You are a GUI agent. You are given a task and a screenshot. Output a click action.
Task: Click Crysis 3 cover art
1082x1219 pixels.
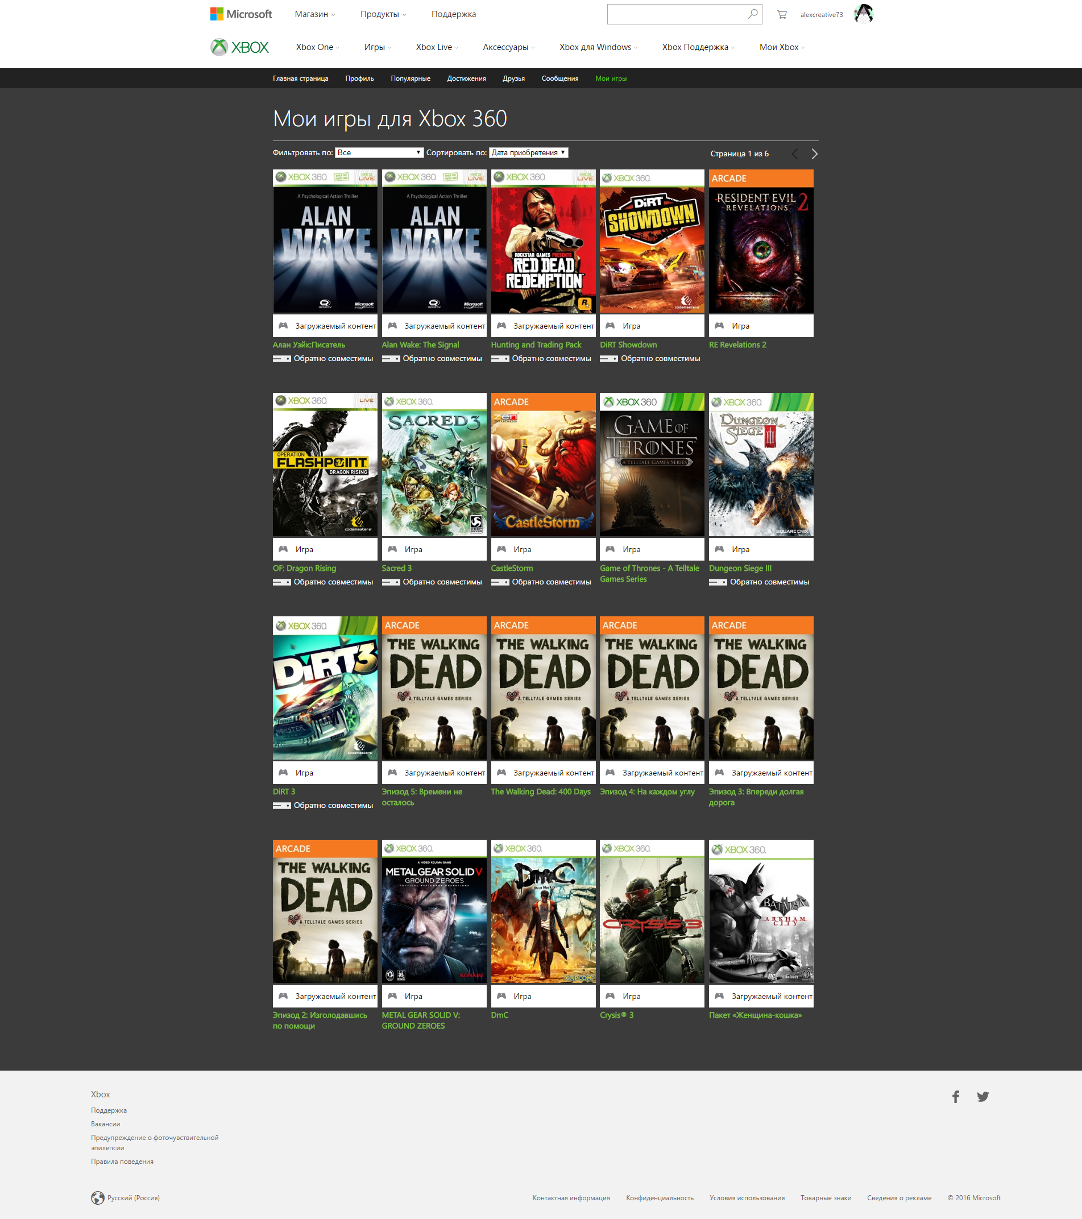click(x=652, y=912)
